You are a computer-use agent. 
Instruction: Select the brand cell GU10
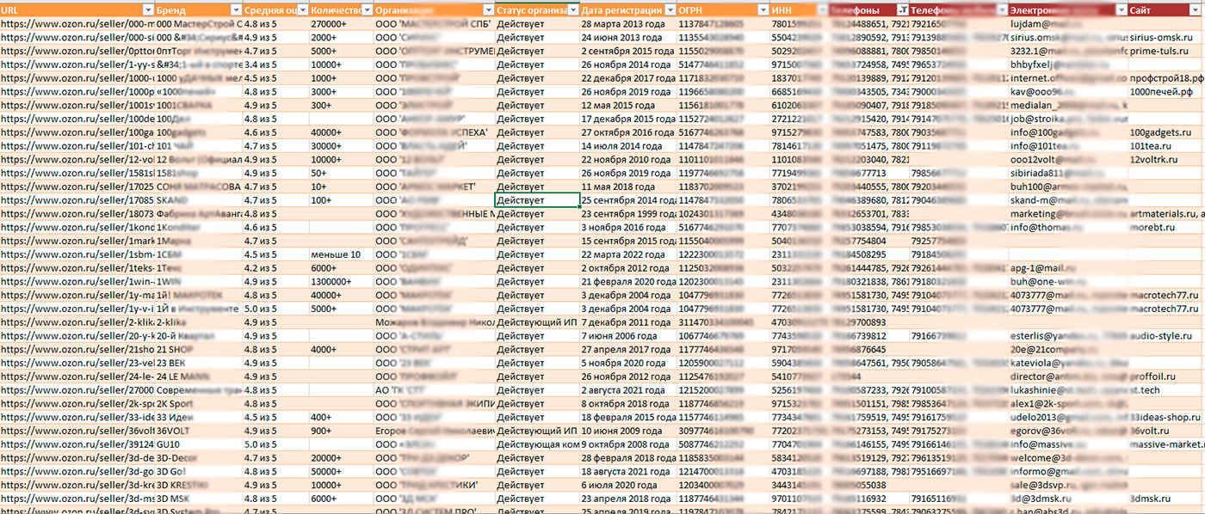click(x=199, y=444)
